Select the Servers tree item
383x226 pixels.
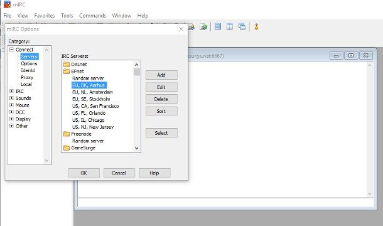pos(30,56)
